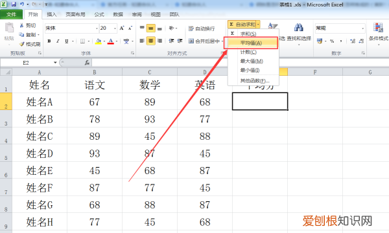Toggle middle vertical alignment
Screen dimensions: 389x233
coord(151,28)
